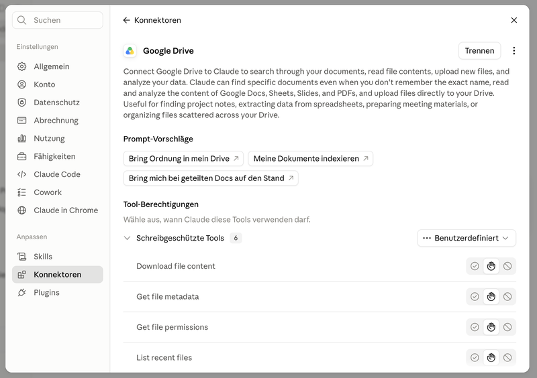Viewport: 537px width, 378px height.
Task: Click the Konto person icon
Action: (x=21, y=84)
